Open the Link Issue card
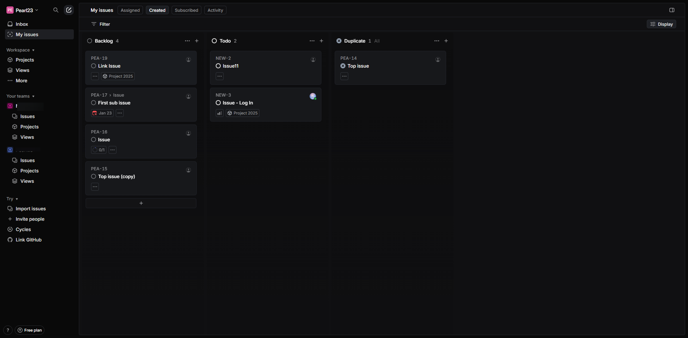The height and width of the screenshot is (338, 688). coord(141,66)
